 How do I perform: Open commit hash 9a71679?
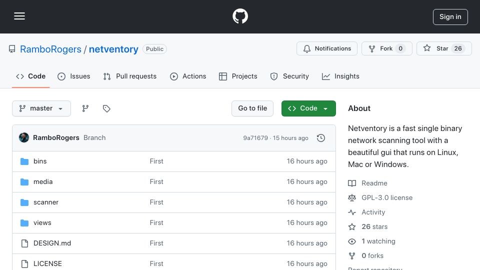[255, 138]
